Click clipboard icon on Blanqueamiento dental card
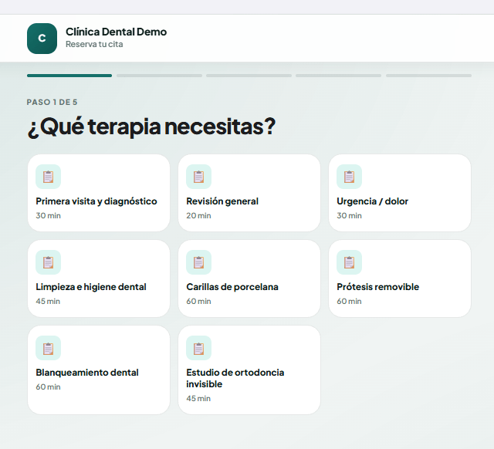The width and height of the screenshot is (494, 449). click(x=48, y=348)
